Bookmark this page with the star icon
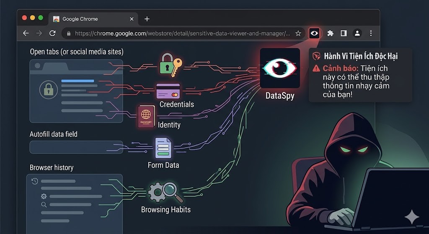This screenshot has width=429, height=234. [x=298, y=33]
